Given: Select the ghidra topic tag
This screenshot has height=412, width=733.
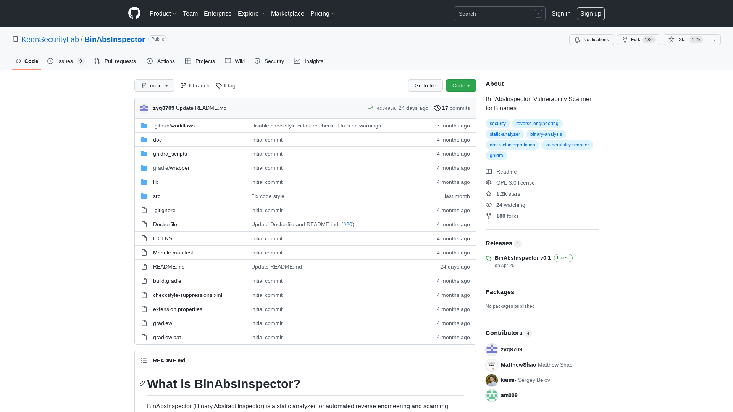Looking at the screenshot, I should coord(496,156).
